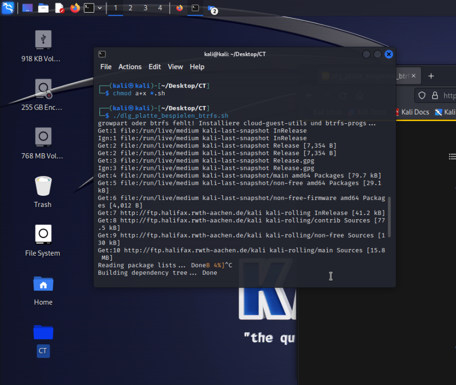Switch to workspace 4
The height and width of the screenshot is (385, 456).
160,8
